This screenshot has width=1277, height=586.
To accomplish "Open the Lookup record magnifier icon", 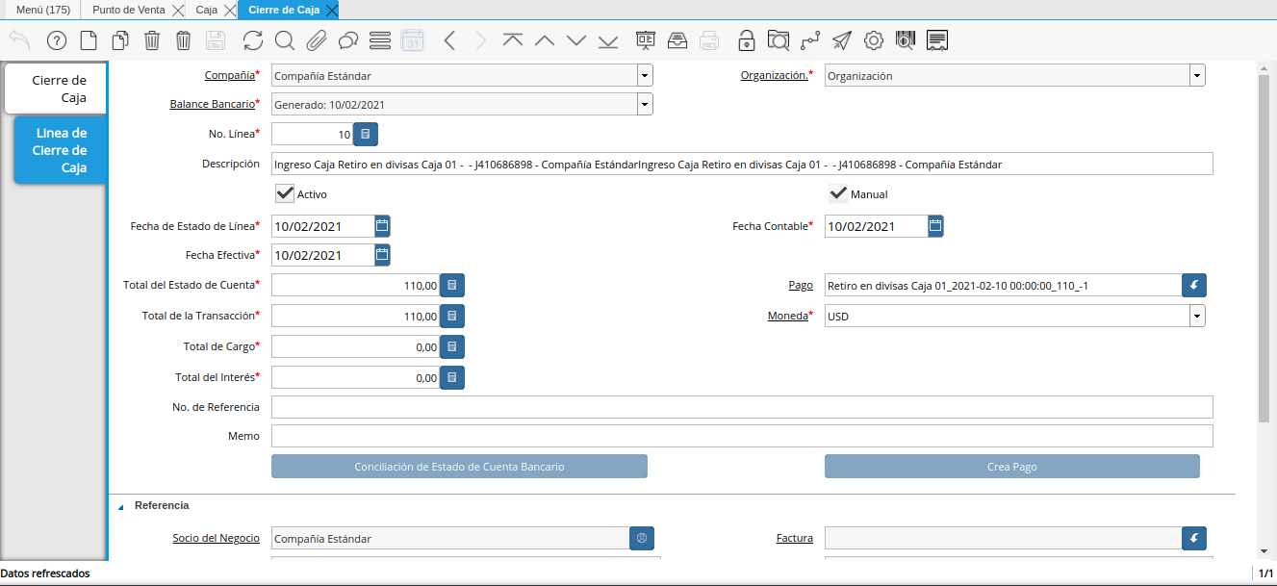I will tap(284, 40).
